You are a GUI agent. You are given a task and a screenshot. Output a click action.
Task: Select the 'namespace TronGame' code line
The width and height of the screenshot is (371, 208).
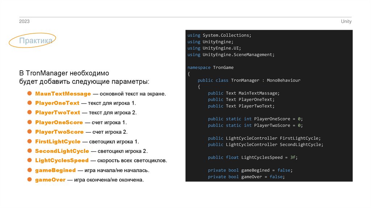[x=210, y=67]
